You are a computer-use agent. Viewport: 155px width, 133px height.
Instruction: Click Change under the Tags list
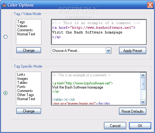pyautogui.click(x=29, y=50)
